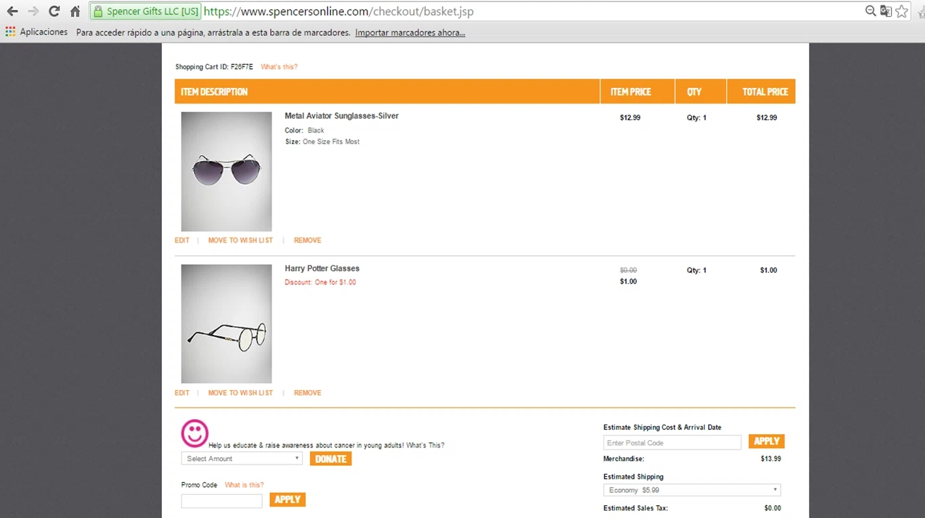The image size is (925, 518).
Task: Click the DONATE button
Action: point(330,458)
